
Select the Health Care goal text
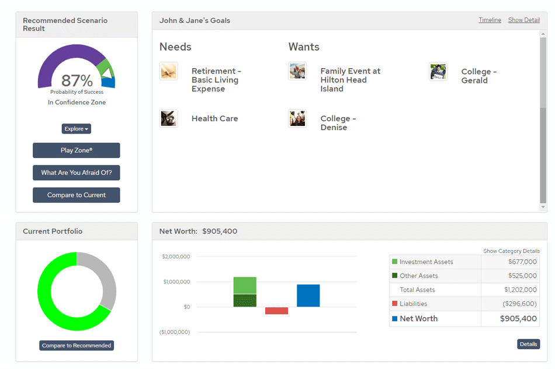pyautogui.click(x=214, y=119)
